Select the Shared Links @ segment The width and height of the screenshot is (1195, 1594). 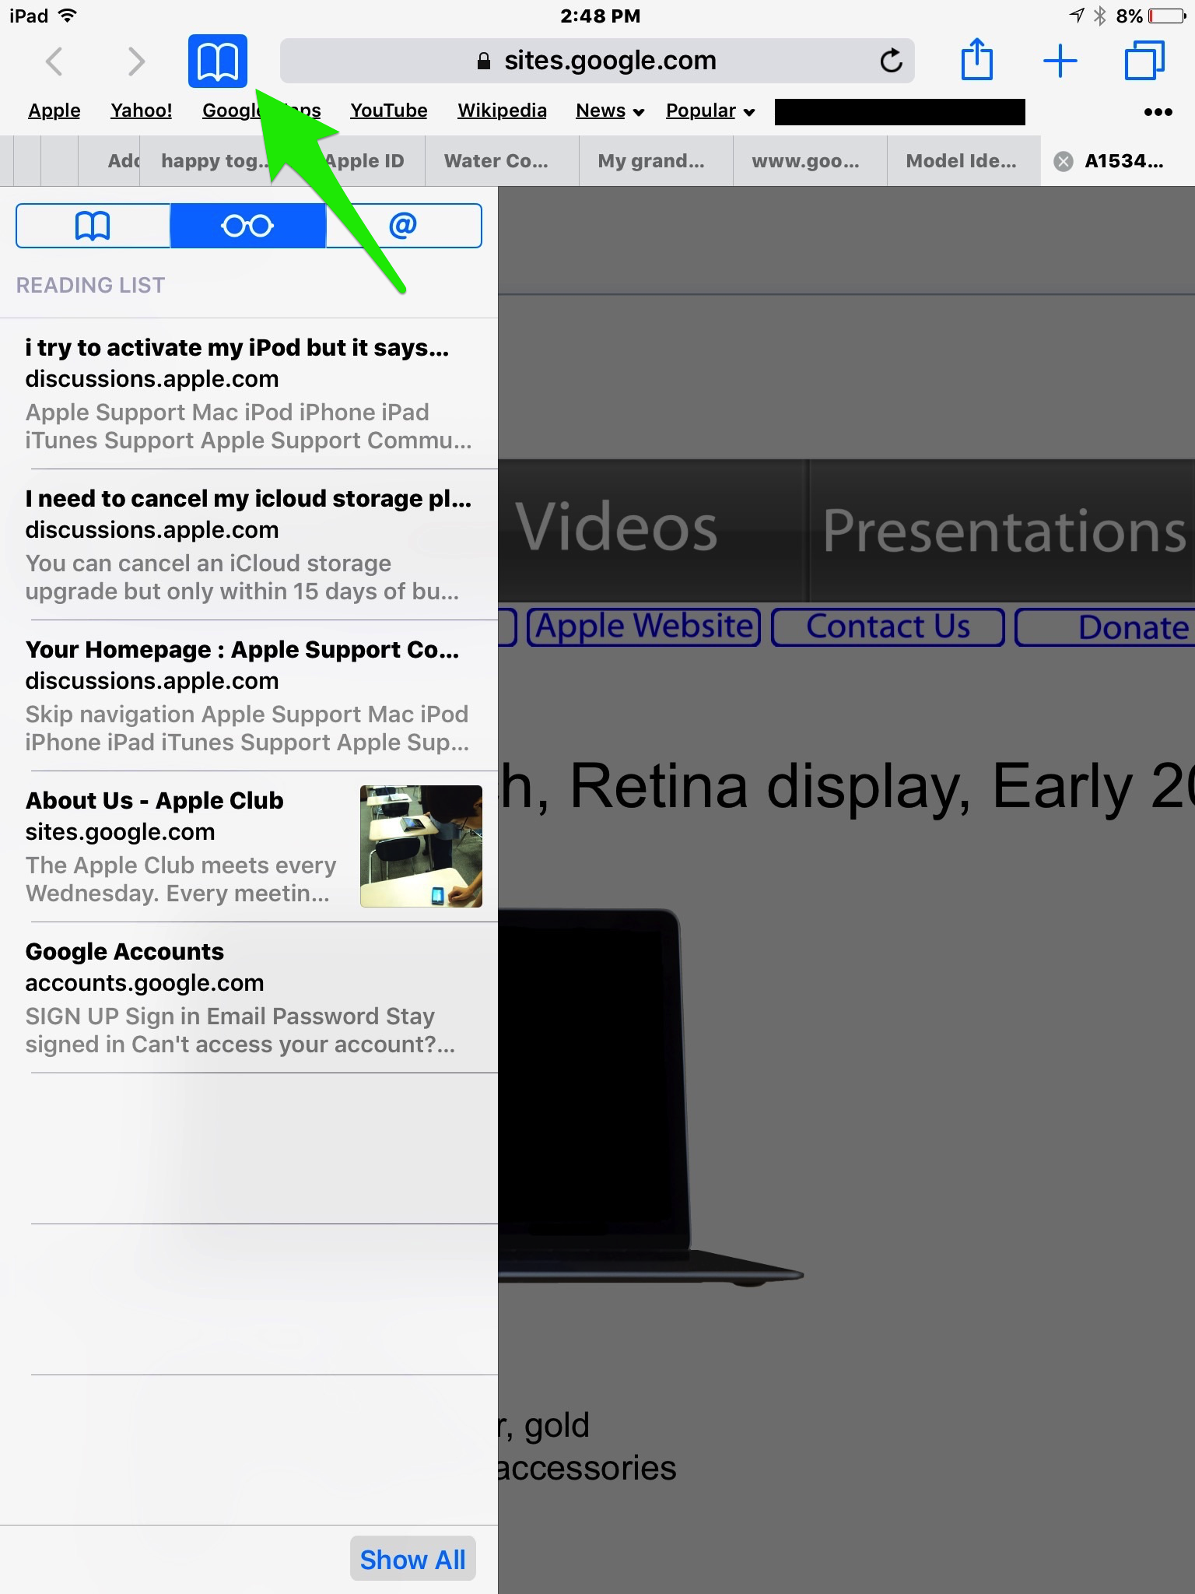pyautogui.click(x=404, y=226)
